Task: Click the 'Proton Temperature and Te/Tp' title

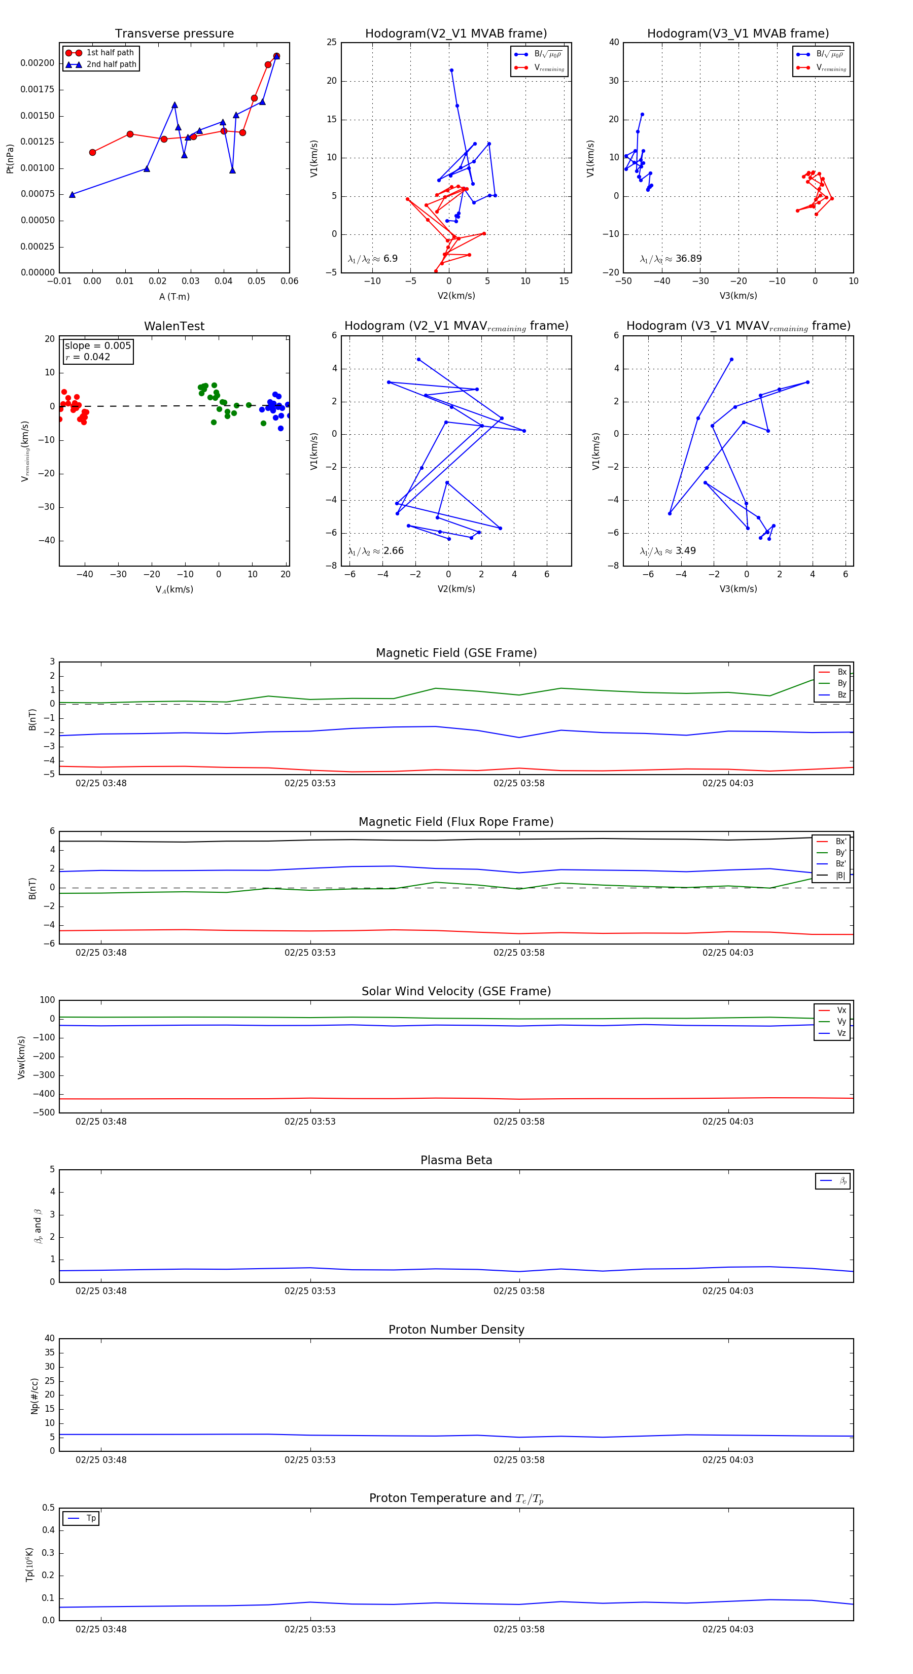Action: click(456, 1498)
